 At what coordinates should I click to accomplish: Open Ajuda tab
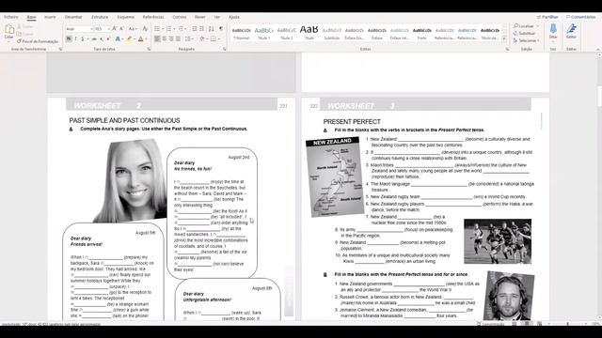[234, 17]
